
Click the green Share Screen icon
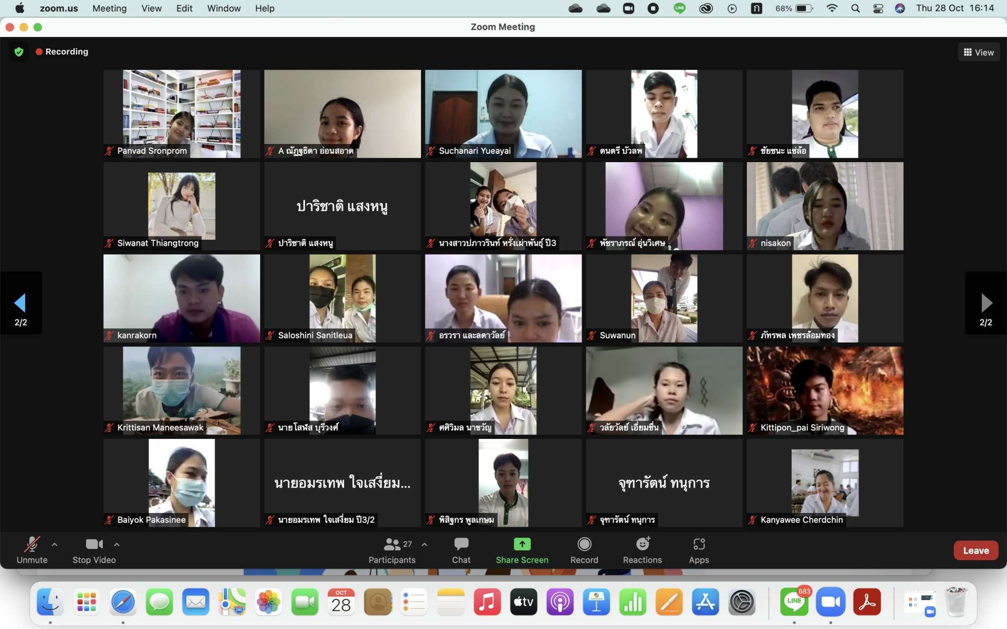tap(522, 544)
